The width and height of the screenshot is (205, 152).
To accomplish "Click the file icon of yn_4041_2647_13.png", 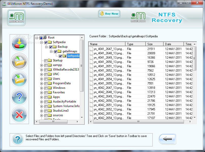I will point(91,49).
